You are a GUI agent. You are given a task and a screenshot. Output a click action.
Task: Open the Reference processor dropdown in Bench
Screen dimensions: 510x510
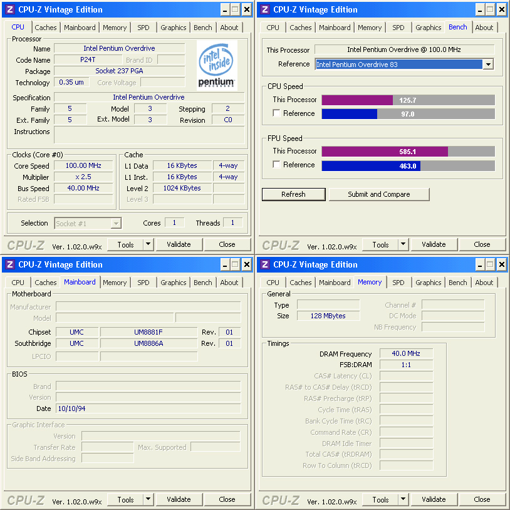[487, 65]
